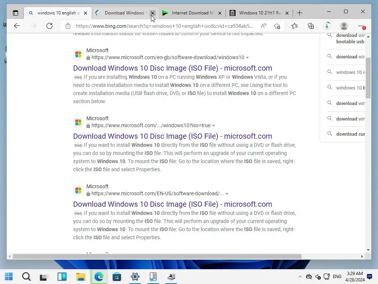The image size is (378, 284).
Task: Refresh the current Bing page
Action: click(x=49, y=26)
